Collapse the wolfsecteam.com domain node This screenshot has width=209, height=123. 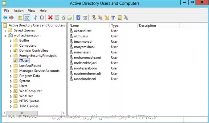5,36
